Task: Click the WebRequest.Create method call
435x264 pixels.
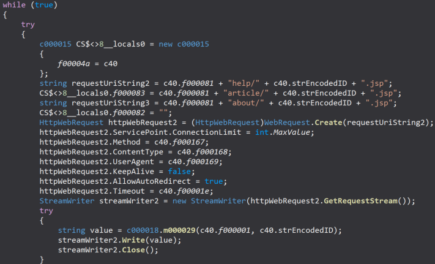Action: coord(303,123)
